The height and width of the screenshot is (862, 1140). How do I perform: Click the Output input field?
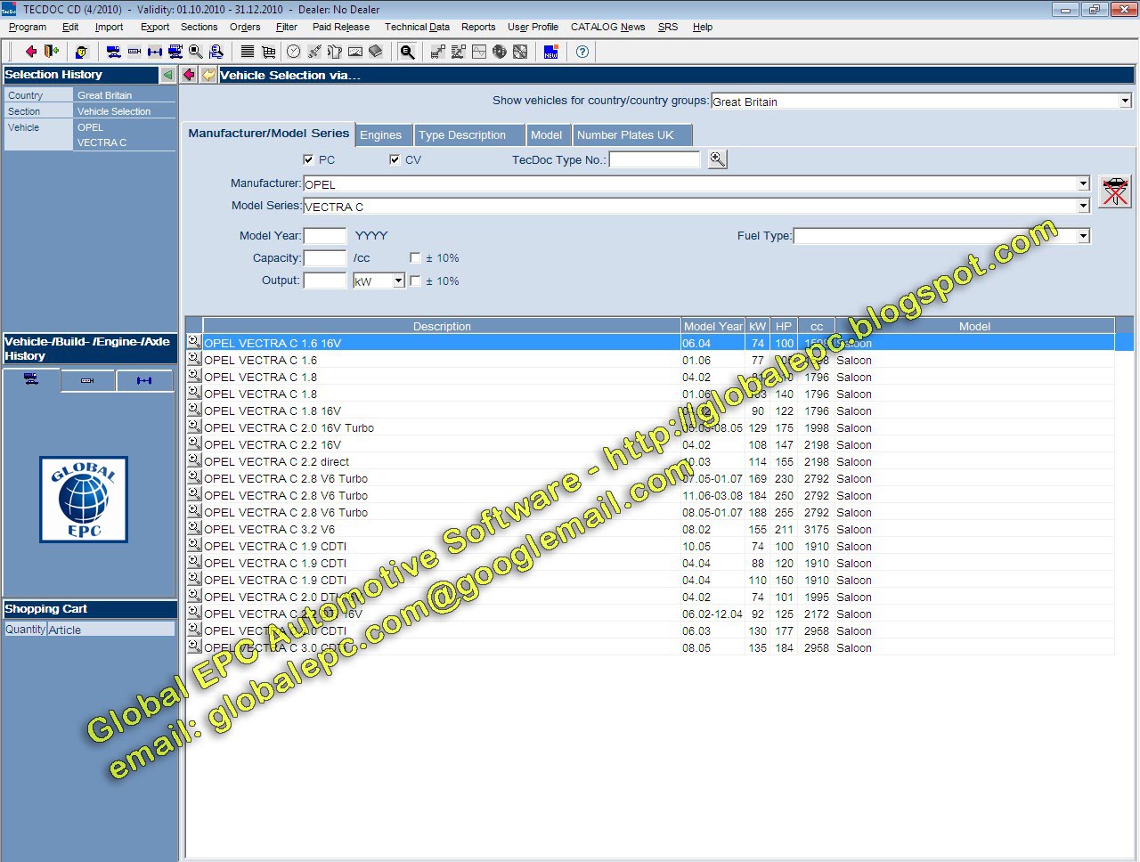click(x=325, y=281)
